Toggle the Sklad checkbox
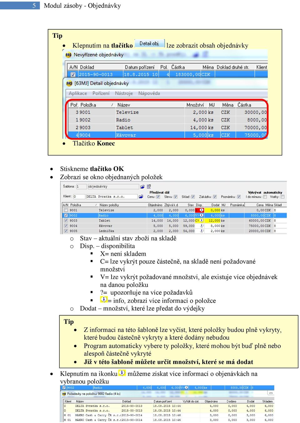 coord(193,197)
